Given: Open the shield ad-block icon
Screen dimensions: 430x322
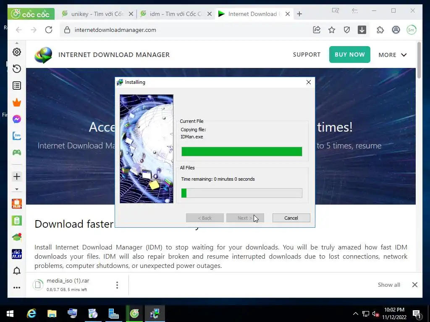Looking at the screenshot, I should pyautogui.click(x=346, y=30).
